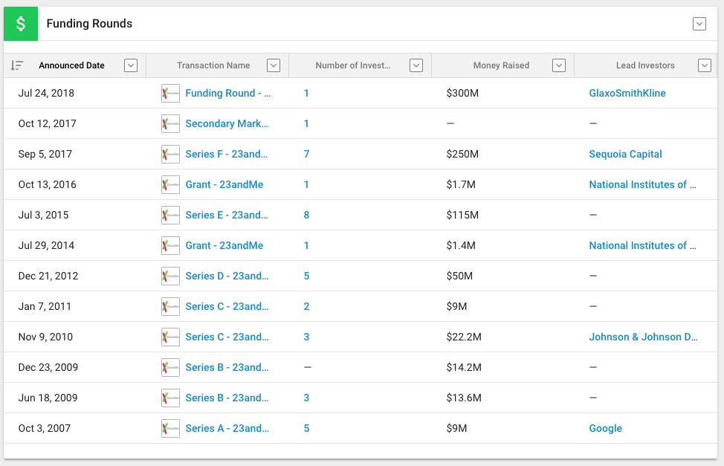
Task: Open the Grant - 23andMe link dated Jul 29, 2014
Action: coord(224,246)
